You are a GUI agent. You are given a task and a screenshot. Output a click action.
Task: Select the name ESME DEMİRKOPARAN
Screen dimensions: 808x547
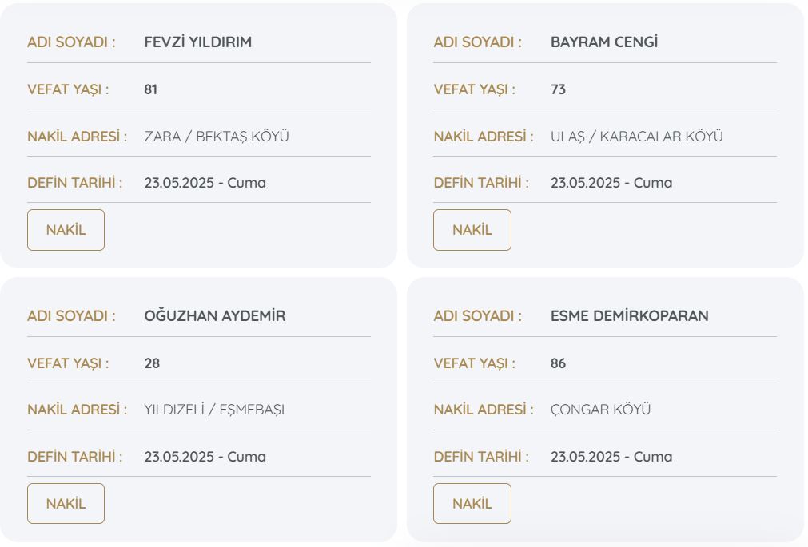click(629, 316)
